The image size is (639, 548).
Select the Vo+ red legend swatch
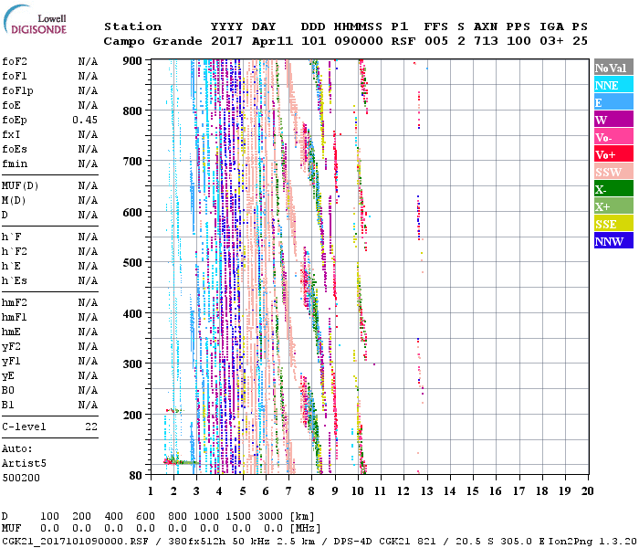point(613,154)
